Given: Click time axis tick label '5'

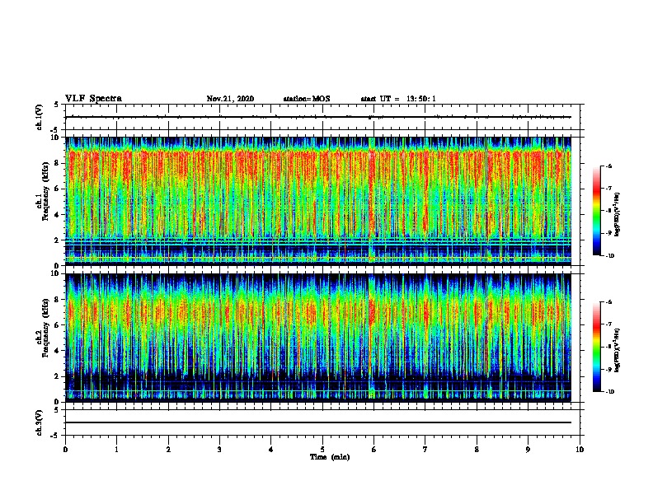Looking at the screenshot, I should coord(322,450).
